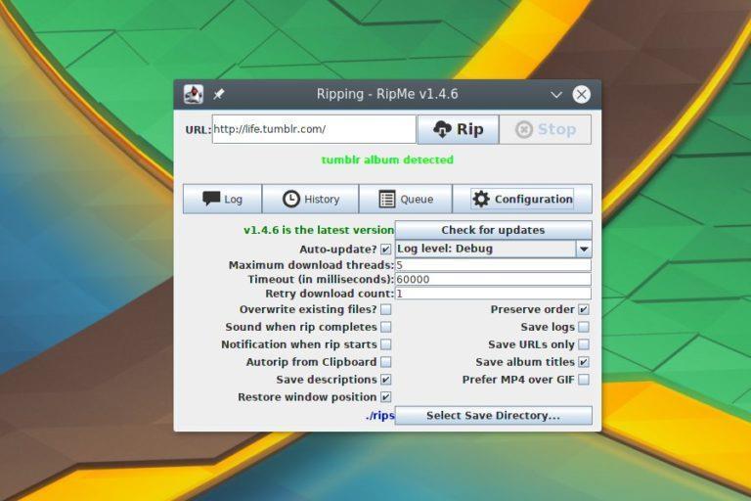
Task: Click 'v1.4.6 is the latest version' text
Action: (x=319, y=230)
